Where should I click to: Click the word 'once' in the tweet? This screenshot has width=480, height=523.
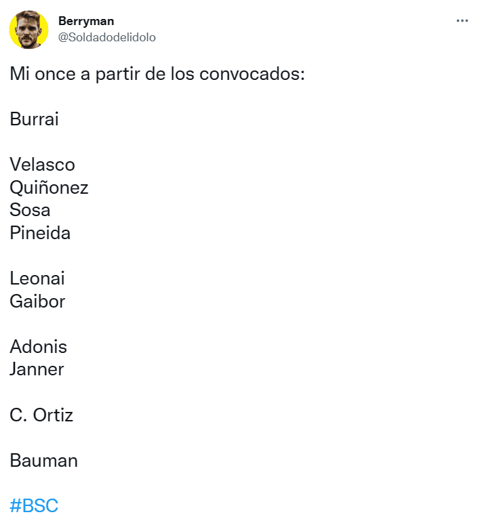(55, 73)
